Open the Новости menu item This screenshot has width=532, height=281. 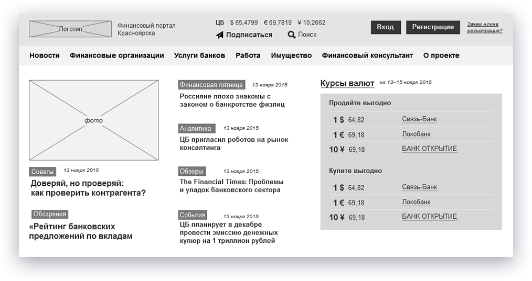click(45, 55)
